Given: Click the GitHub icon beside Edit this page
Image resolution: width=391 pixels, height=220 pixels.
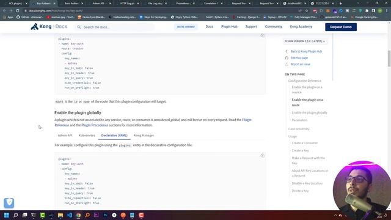Looking at the screenshot, I should point(287,58).
